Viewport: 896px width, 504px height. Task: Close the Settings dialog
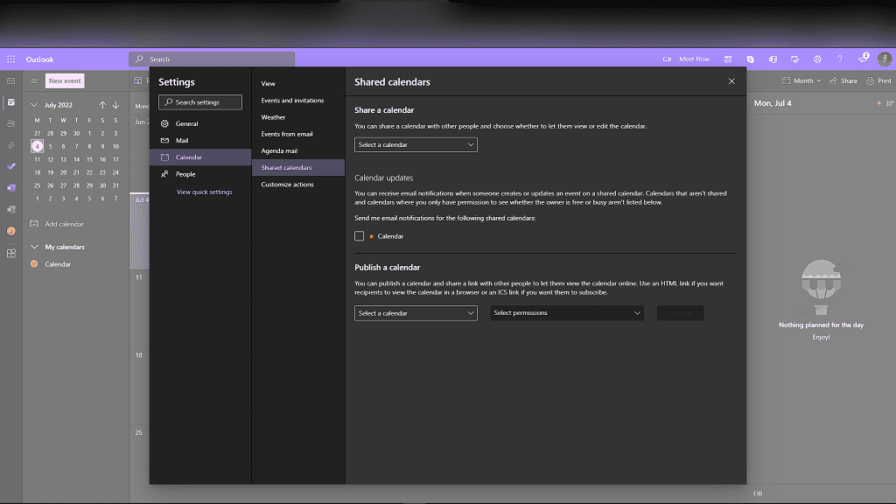point(731,81)
